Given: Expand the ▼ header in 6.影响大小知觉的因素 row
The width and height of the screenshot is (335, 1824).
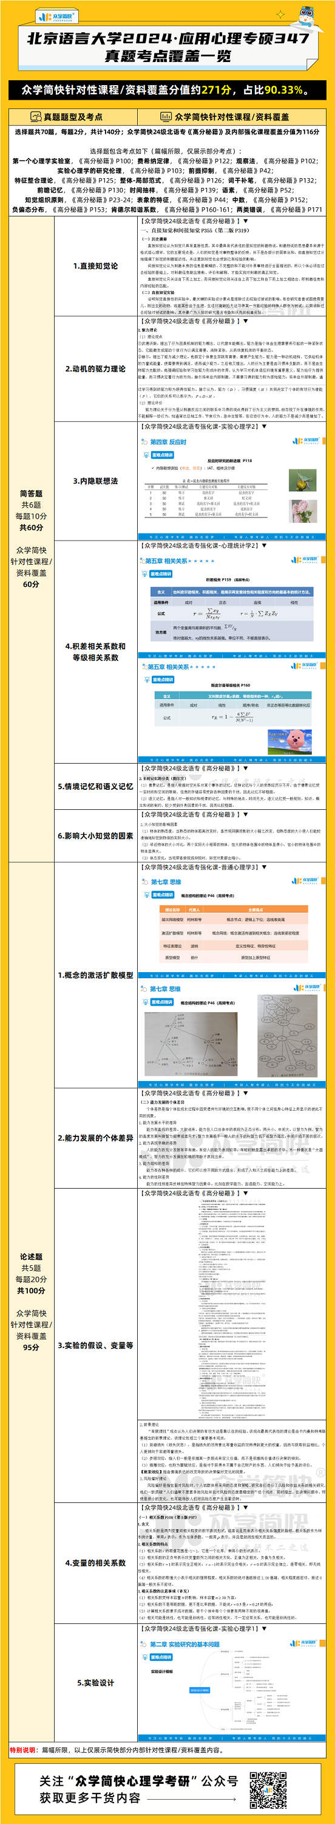Looking at the screenshot, I should pyautogui.click(x=245, y=814).
